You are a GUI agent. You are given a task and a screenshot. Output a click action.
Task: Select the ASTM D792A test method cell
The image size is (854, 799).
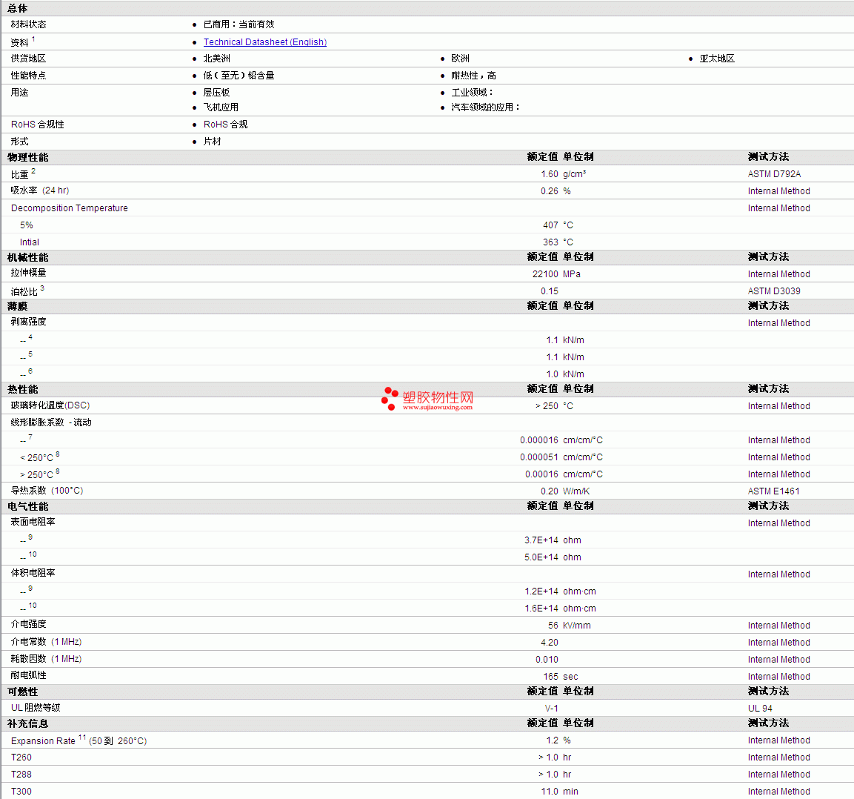774,174
